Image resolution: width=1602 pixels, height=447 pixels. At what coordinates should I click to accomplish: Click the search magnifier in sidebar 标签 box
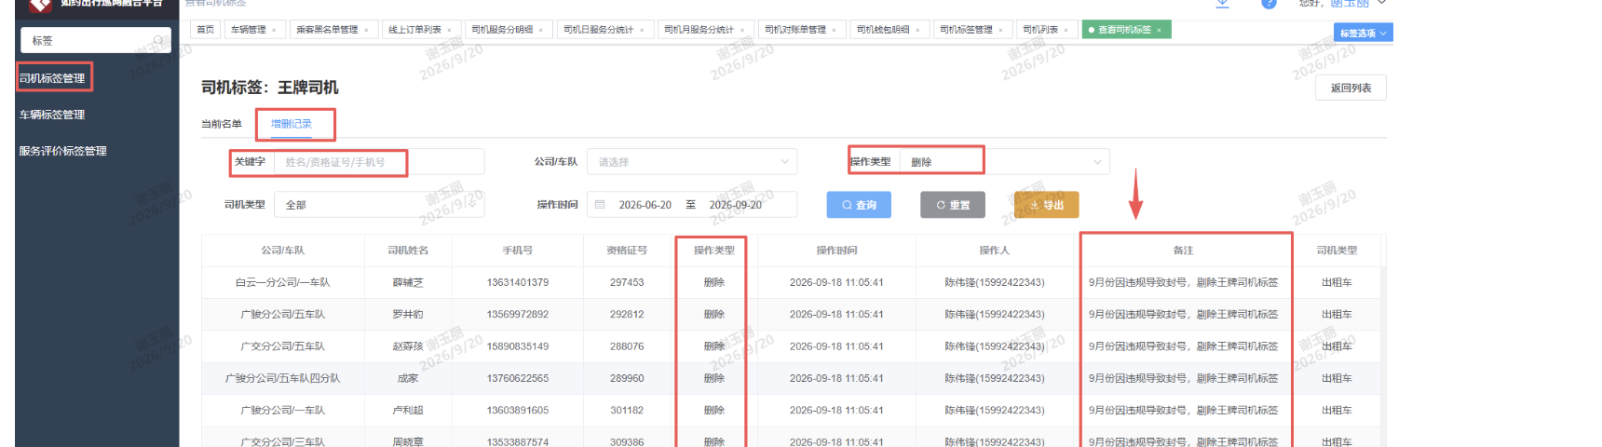(159, 40)
